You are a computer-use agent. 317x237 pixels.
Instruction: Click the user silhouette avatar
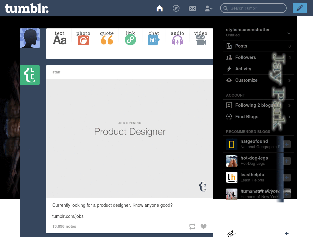point(30,38)
